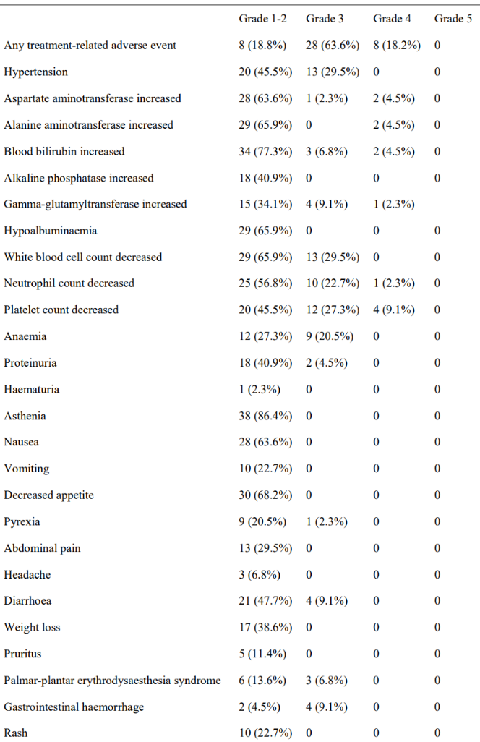Click Aspartate aminotransferase increased label
The image size is (480, 742).
[93, 99]
